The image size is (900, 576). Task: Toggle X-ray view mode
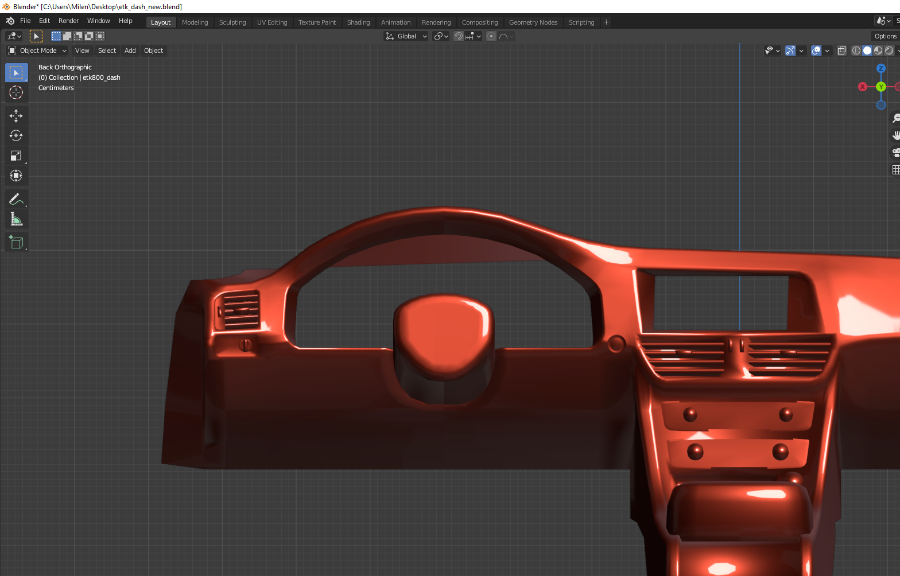842,50
